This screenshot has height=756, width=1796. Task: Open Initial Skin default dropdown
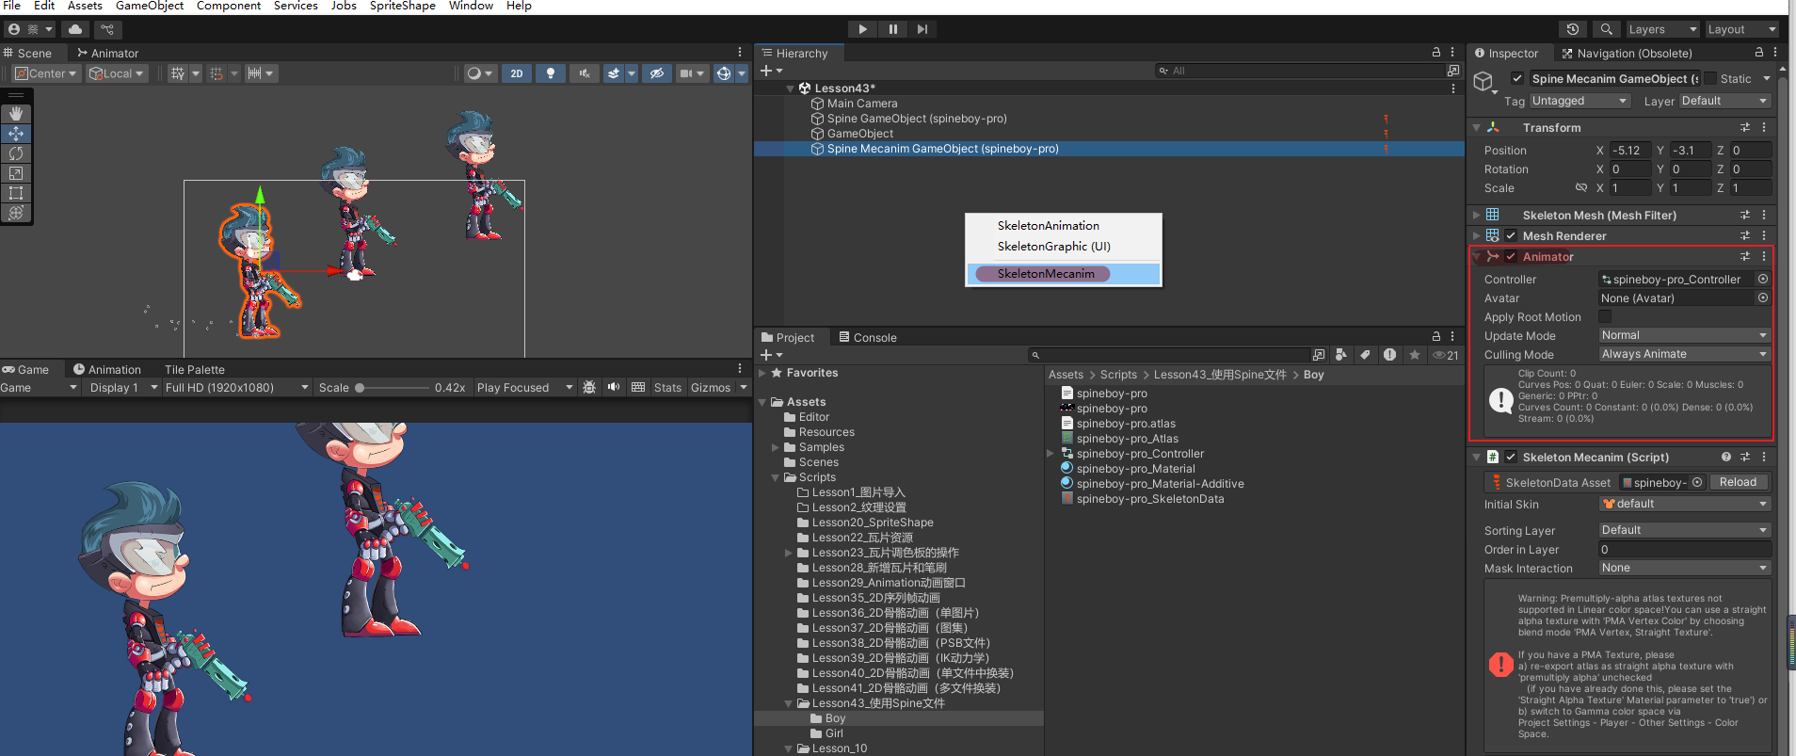pos(1685,504)
